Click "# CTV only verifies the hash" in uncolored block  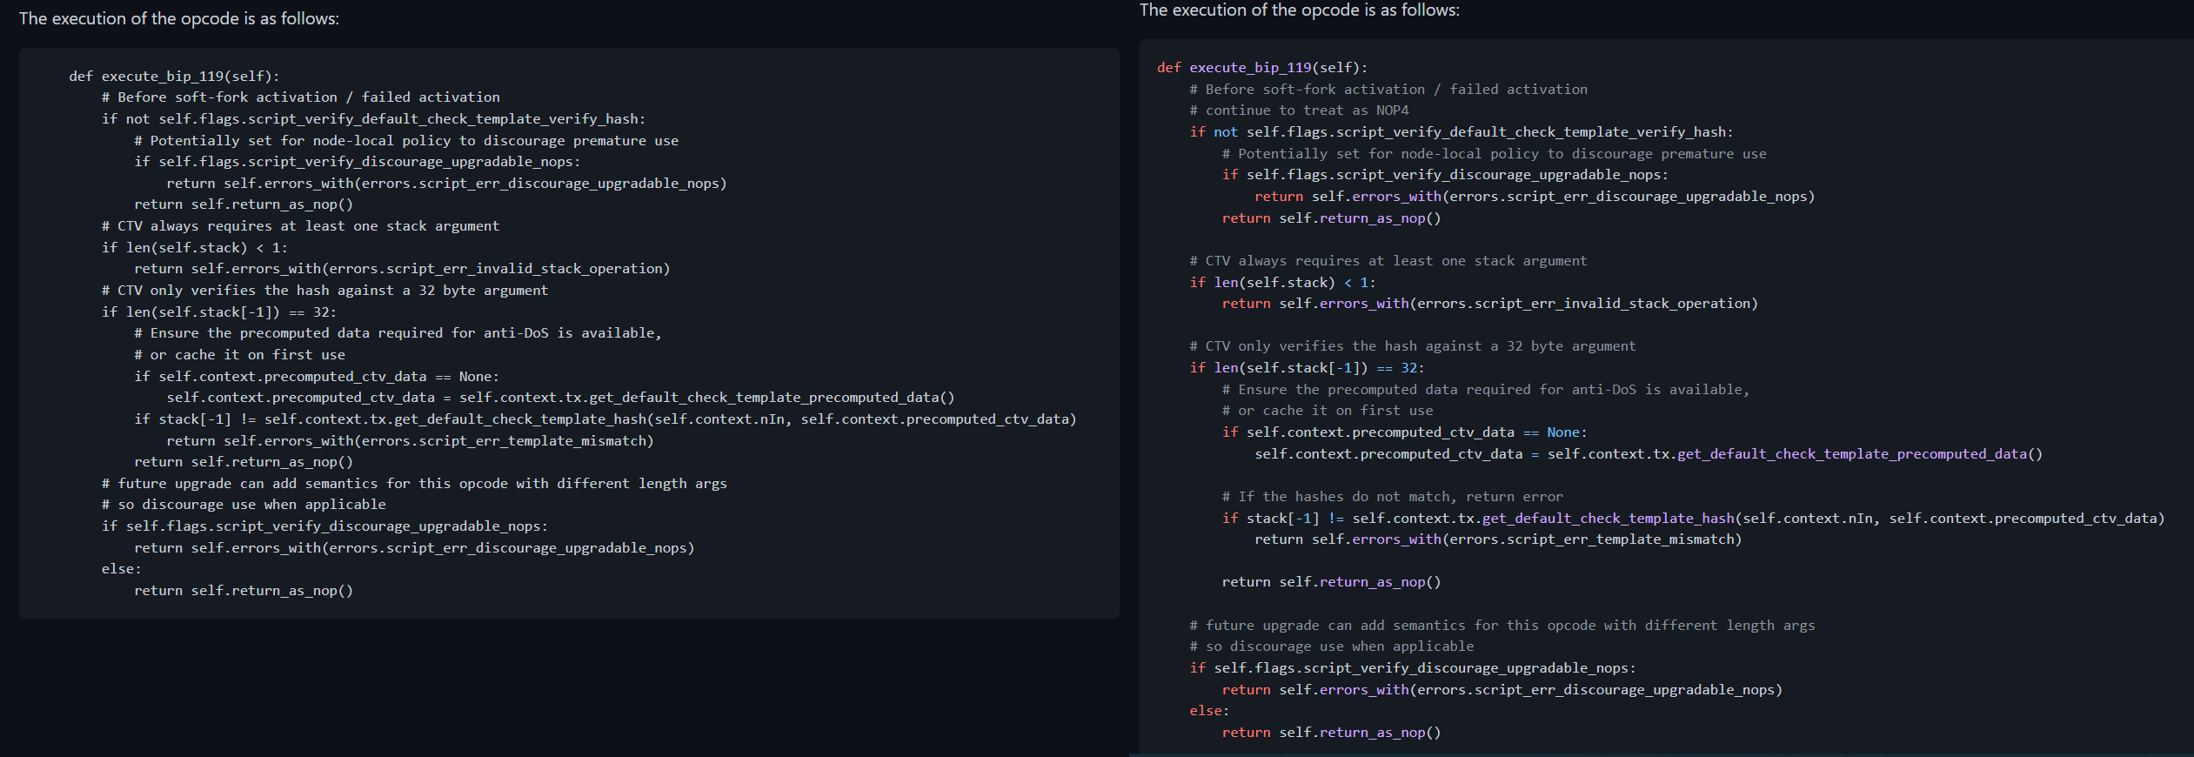(324, 291)
